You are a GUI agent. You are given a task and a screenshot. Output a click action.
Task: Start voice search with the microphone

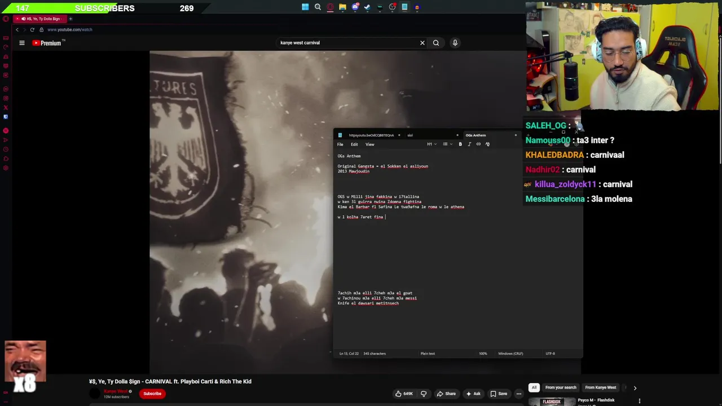pyautogui.click(x=455, y=43)
